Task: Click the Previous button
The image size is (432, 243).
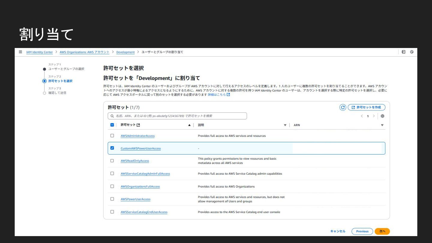Action: [x=362, y=231]
